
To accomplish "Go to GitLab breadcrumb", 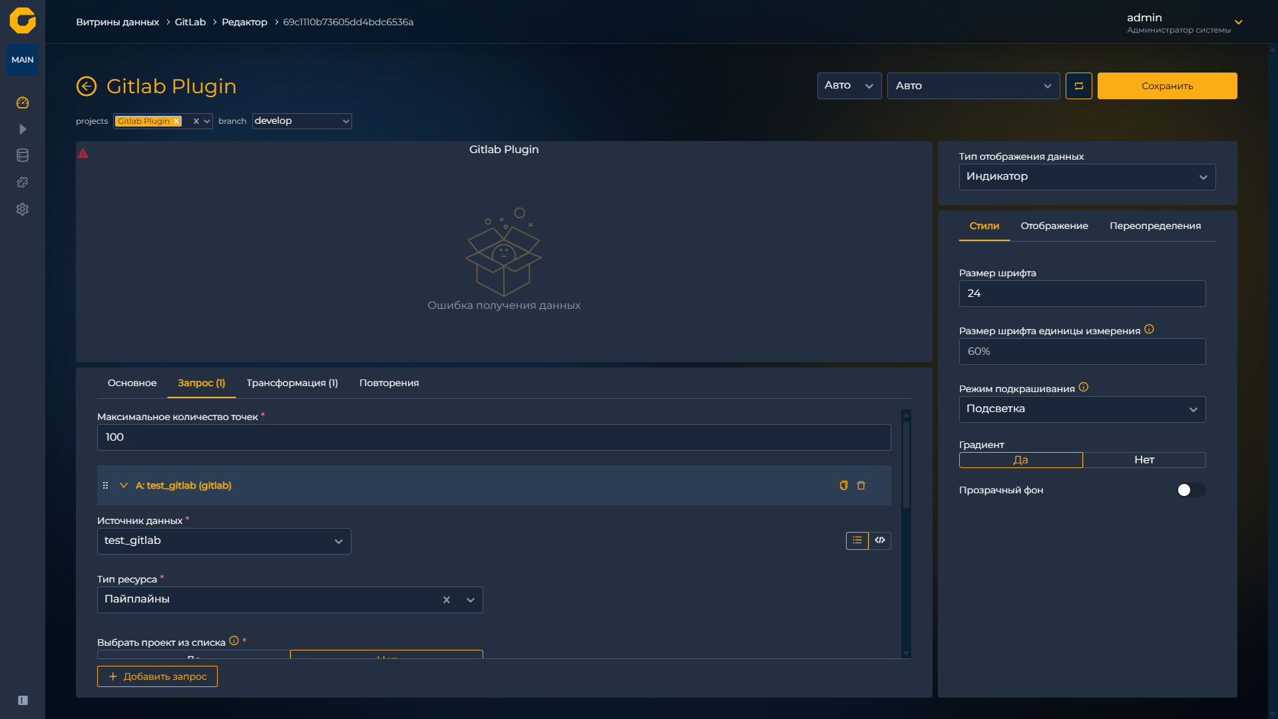I will (190, 22).
